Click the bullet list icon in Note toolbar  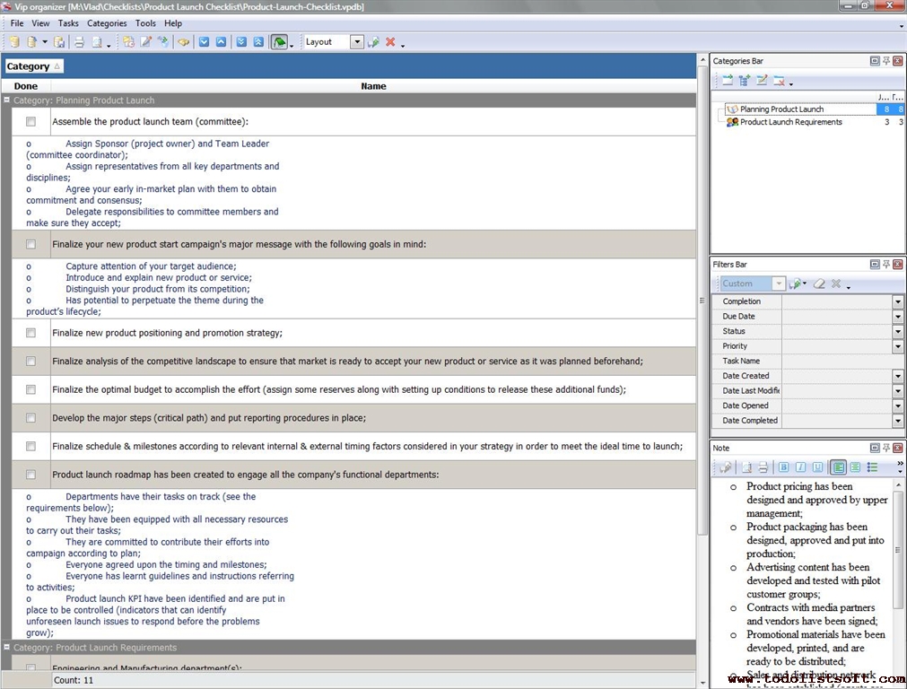point(872,467)
